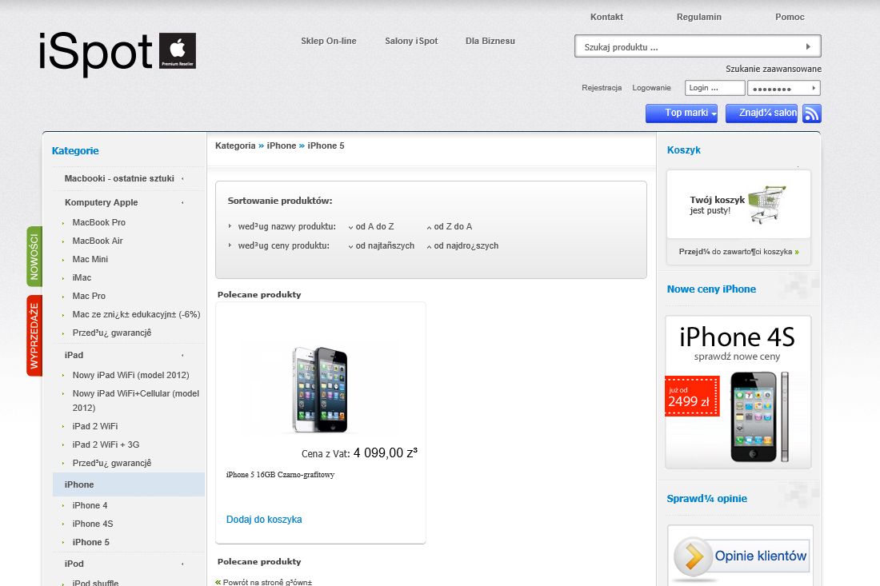Click Dodaj do koszyka link

coord(264,520)
